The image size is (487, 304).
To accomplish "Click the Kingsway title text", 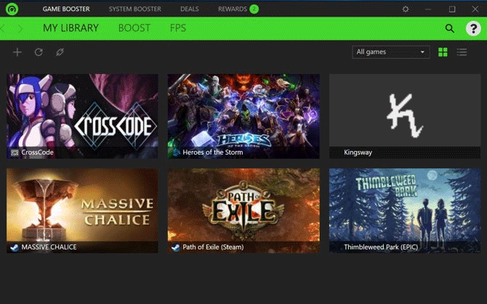I will [358, 152].
